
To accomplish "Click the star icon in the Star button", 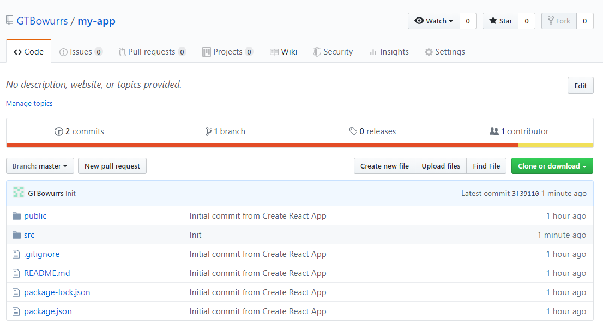I will click(x=493, y=21).
